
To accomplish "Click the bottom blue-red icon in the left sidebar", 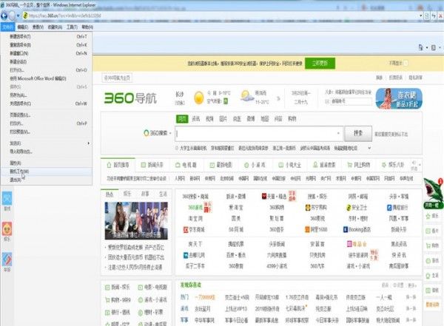I will (7, 259).
